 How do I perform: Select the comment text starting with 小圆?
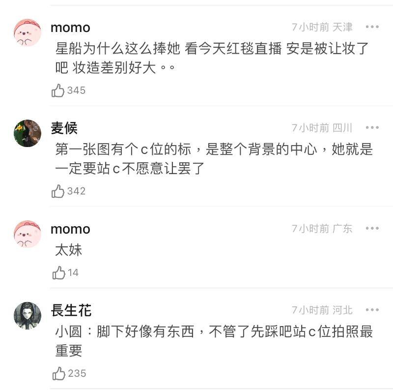tap(214, 340)
